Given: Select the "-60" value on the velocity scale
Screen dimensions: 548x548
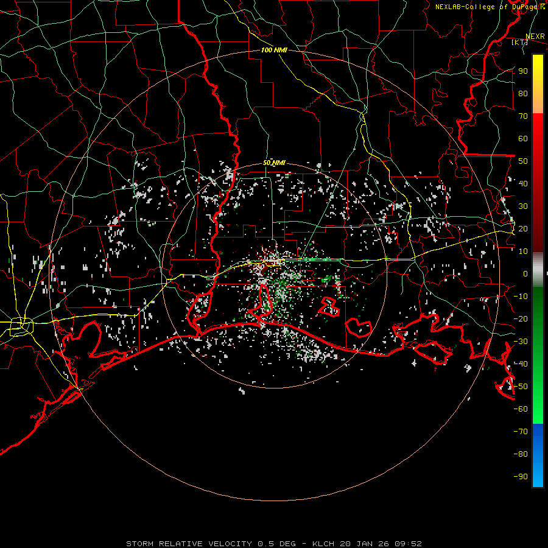Looking at the screenshot, I should tap(521, 409).
